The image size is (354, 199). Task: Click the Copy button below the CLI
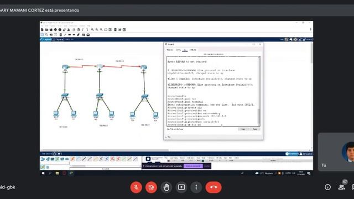point(243,129)
